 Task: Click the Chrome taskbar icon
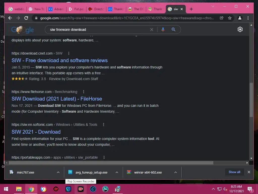click(31, 189)
